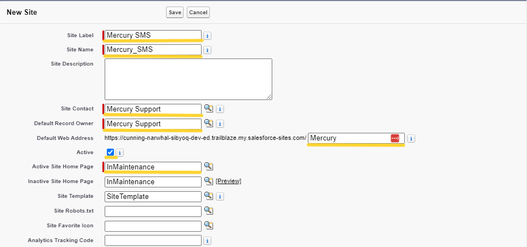Click the empty Site Favorite Icon field
The height and width of the screenshot is (247, 527).
pos(153,226)
